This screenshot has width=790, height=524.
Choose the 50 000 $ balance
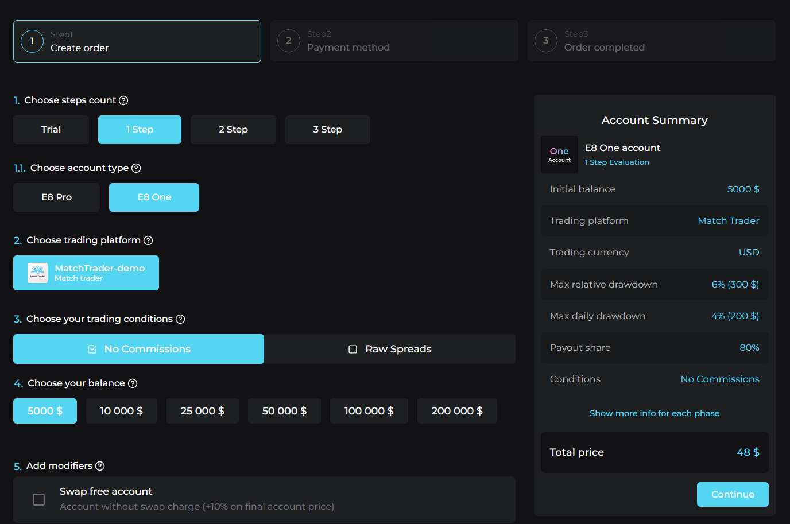pos(284,411)
